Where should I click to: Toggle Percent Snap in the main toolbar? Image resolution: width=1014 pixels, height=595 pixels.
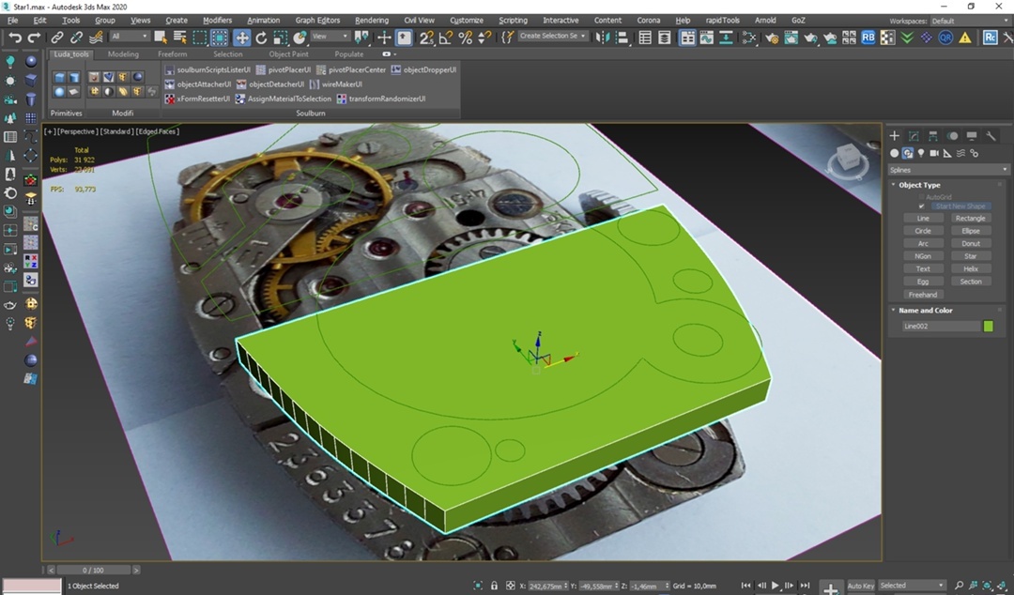click(x=465, y=38)
